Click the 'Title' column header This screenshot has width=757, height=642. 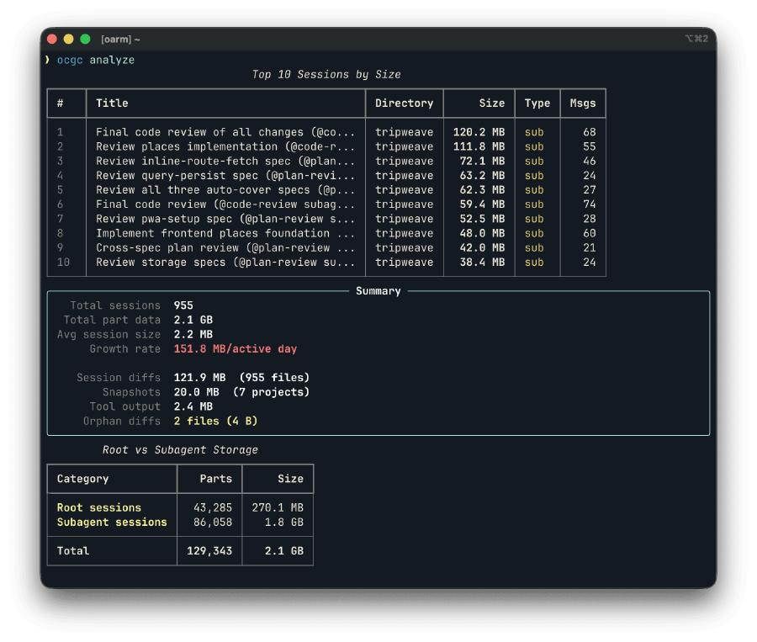(112, 103)
